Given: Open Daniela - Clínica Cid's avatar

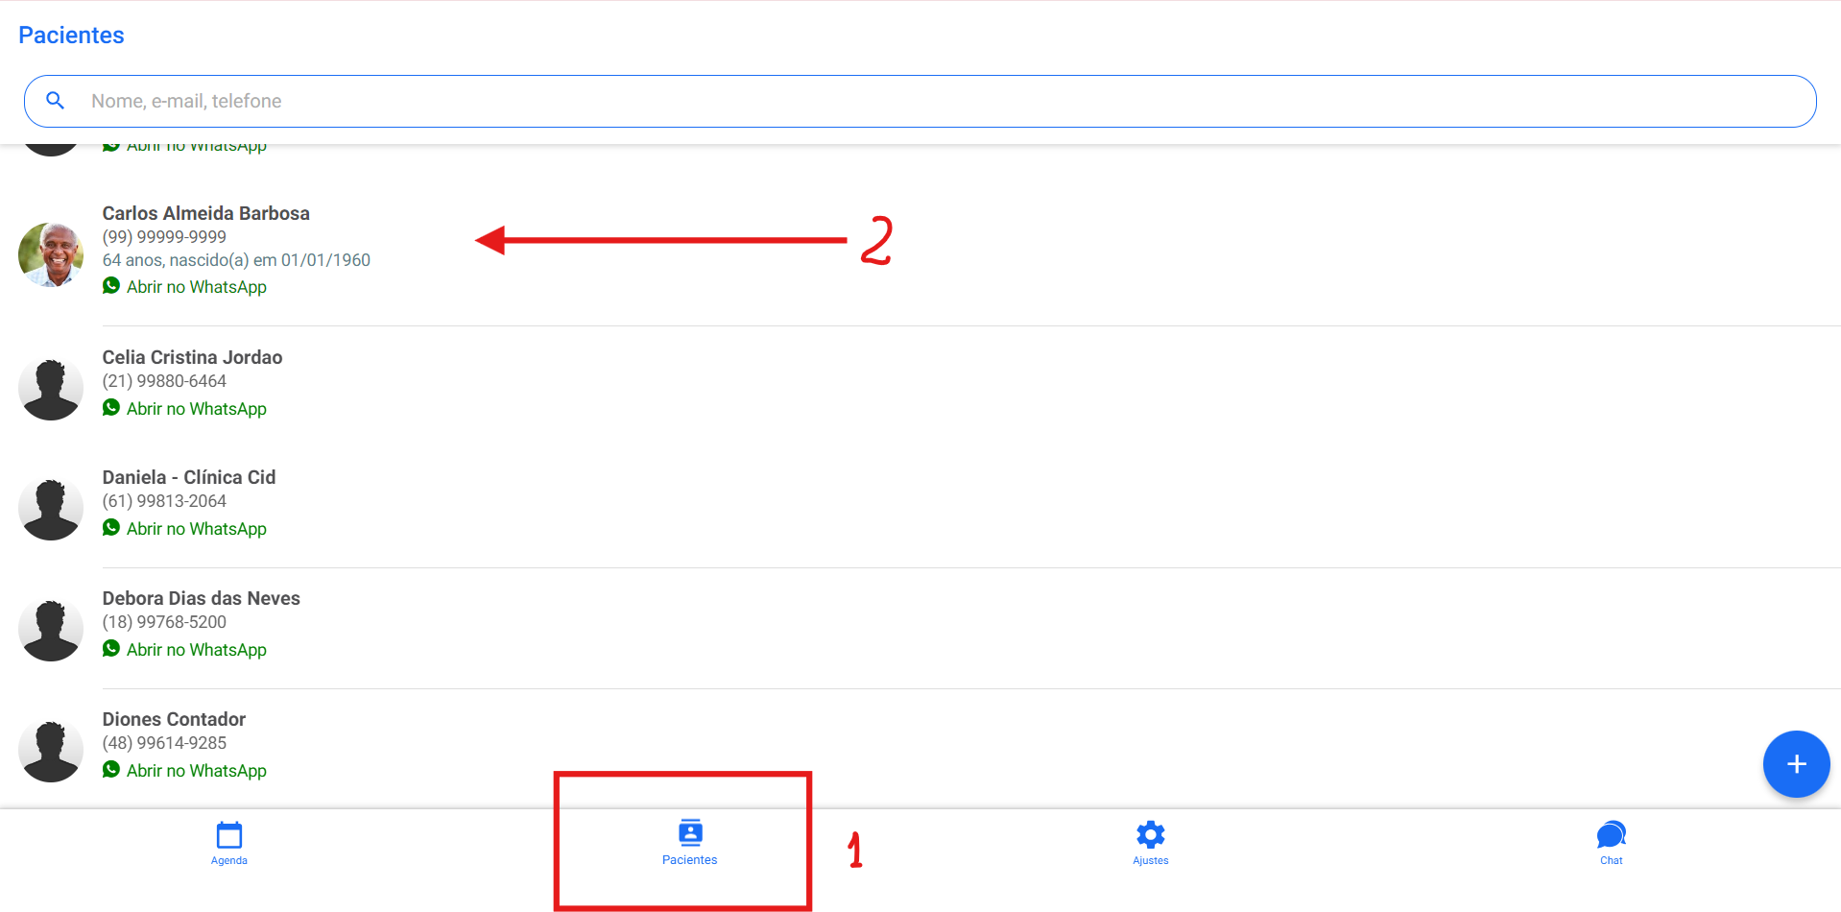Looking at the screenshot, I should 51,509.
